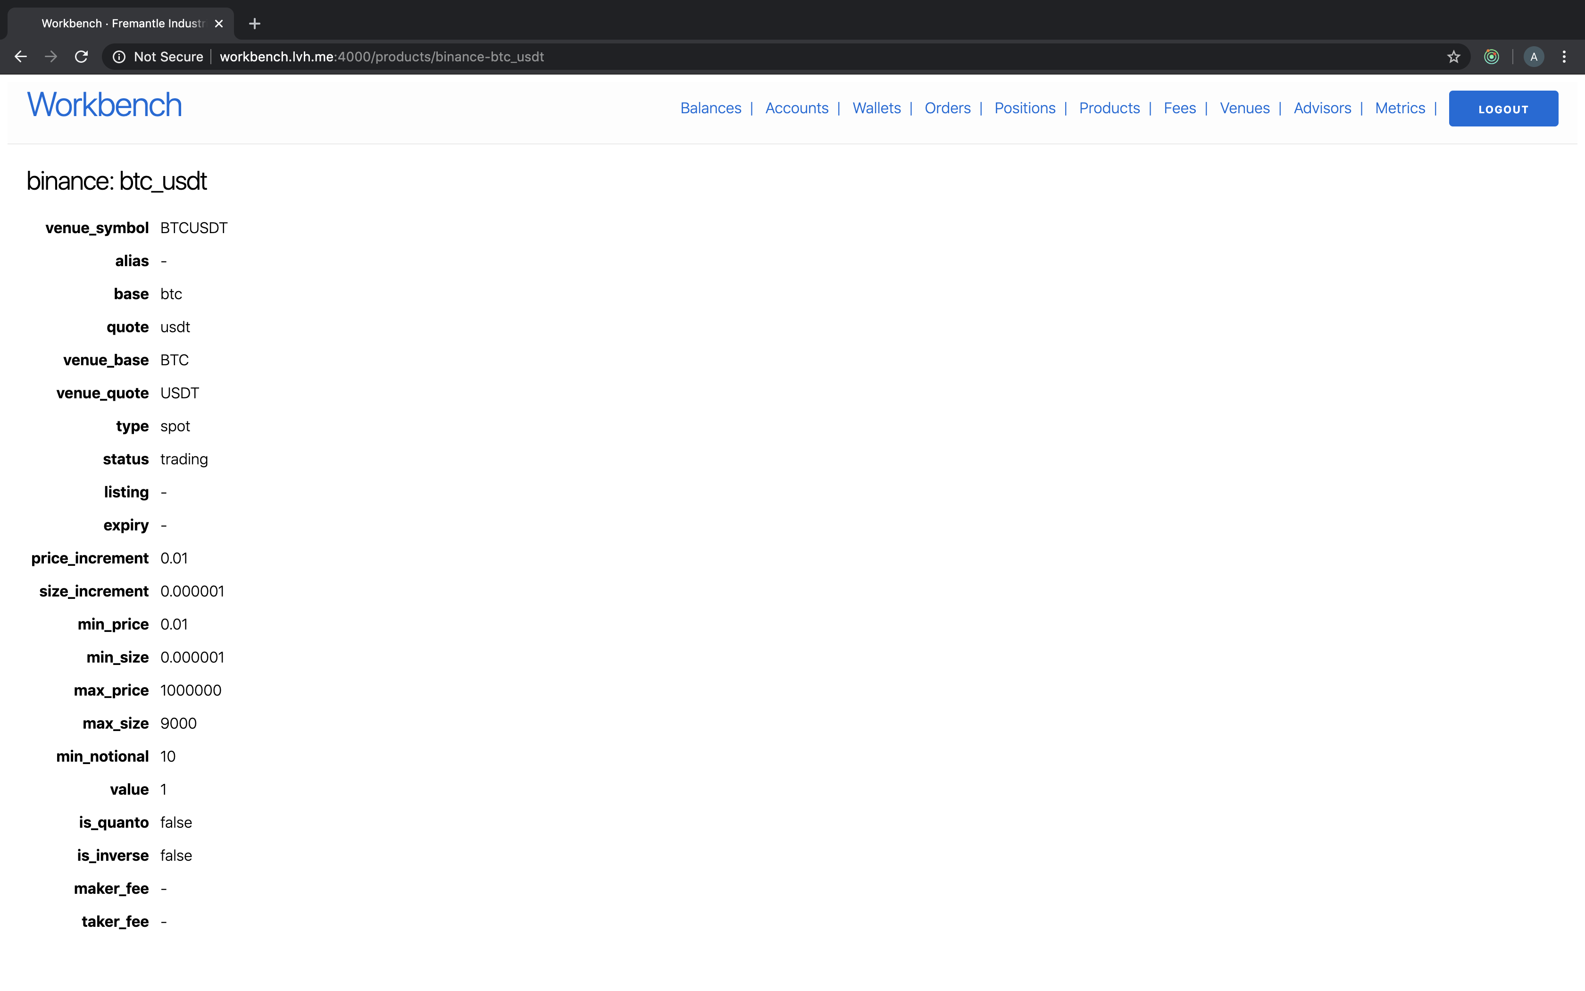
Task: Open the Orders page
Action: 947,108
